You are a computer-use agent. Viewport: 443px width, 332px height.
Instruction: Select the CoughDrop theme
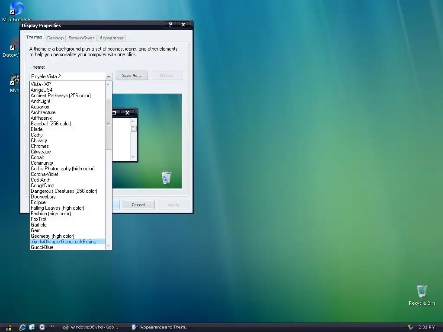tap(67, 185)
